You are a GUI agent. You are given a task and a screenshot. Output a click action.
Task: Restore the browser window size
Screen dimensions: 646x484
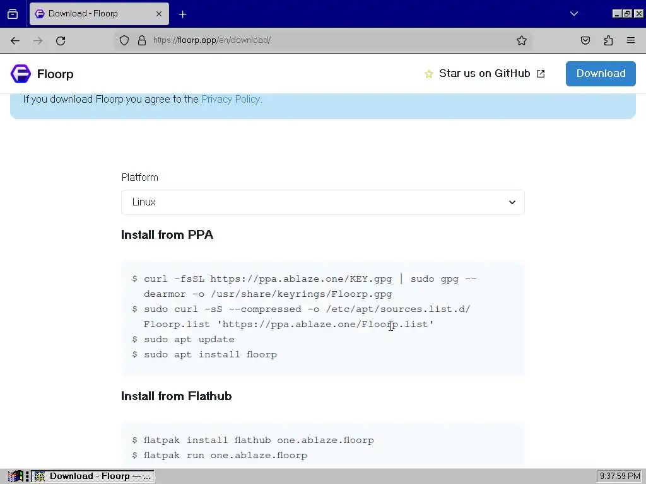tap(628, 14)
